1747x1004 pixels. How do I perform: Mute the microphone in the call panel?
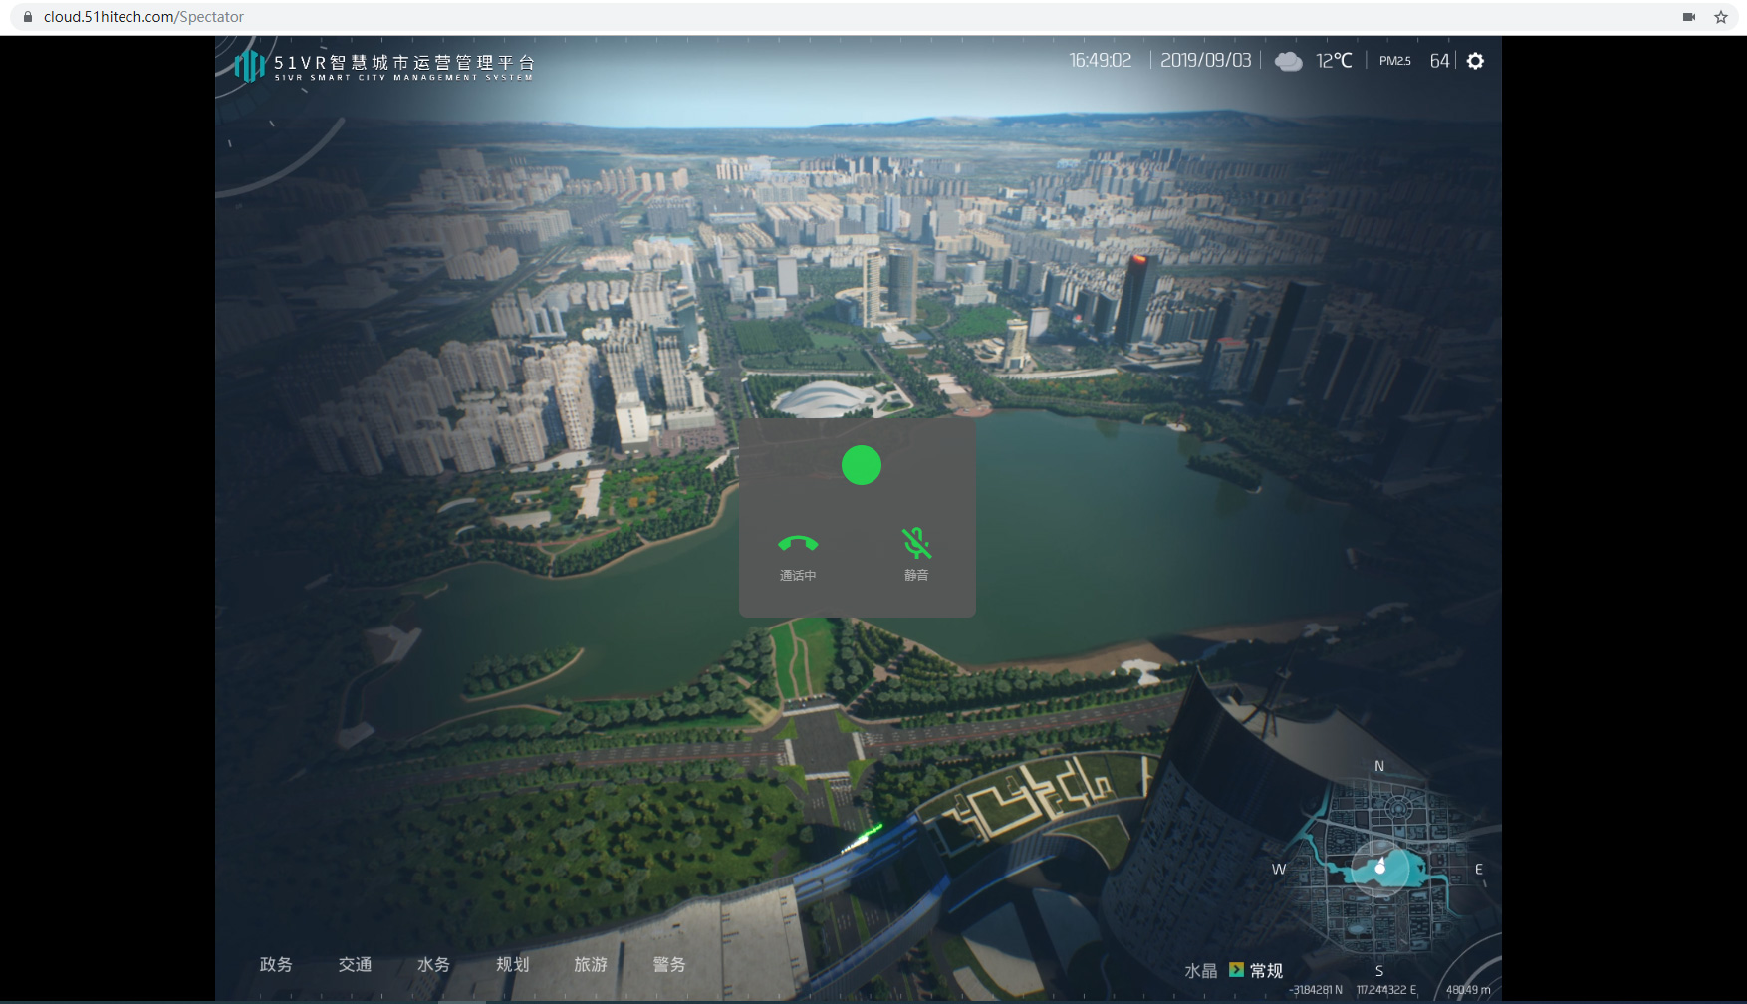(916, 543)
